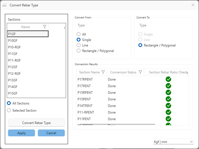The image size is (199, 149).
Task: Select the All Sections radio button
Action: point(9,103)
